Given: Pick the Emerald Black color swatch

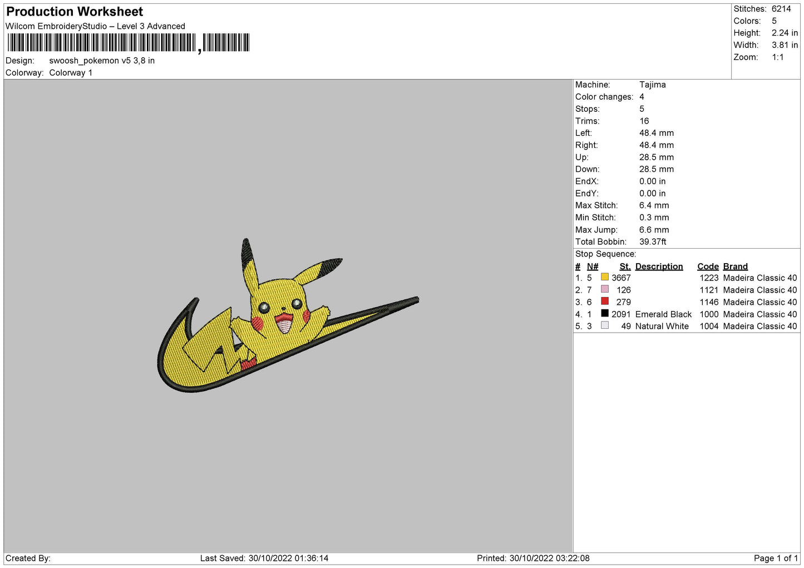Looking at the screenshot, I should pyautogui.click(x=604, y=314).
